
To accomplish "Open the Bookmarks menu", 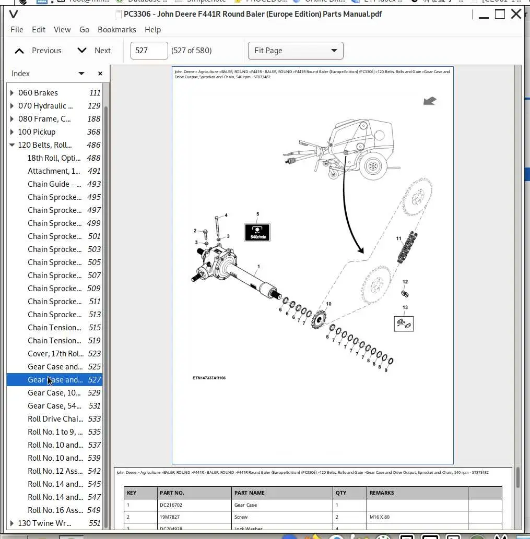I will [x=117, y=30].
